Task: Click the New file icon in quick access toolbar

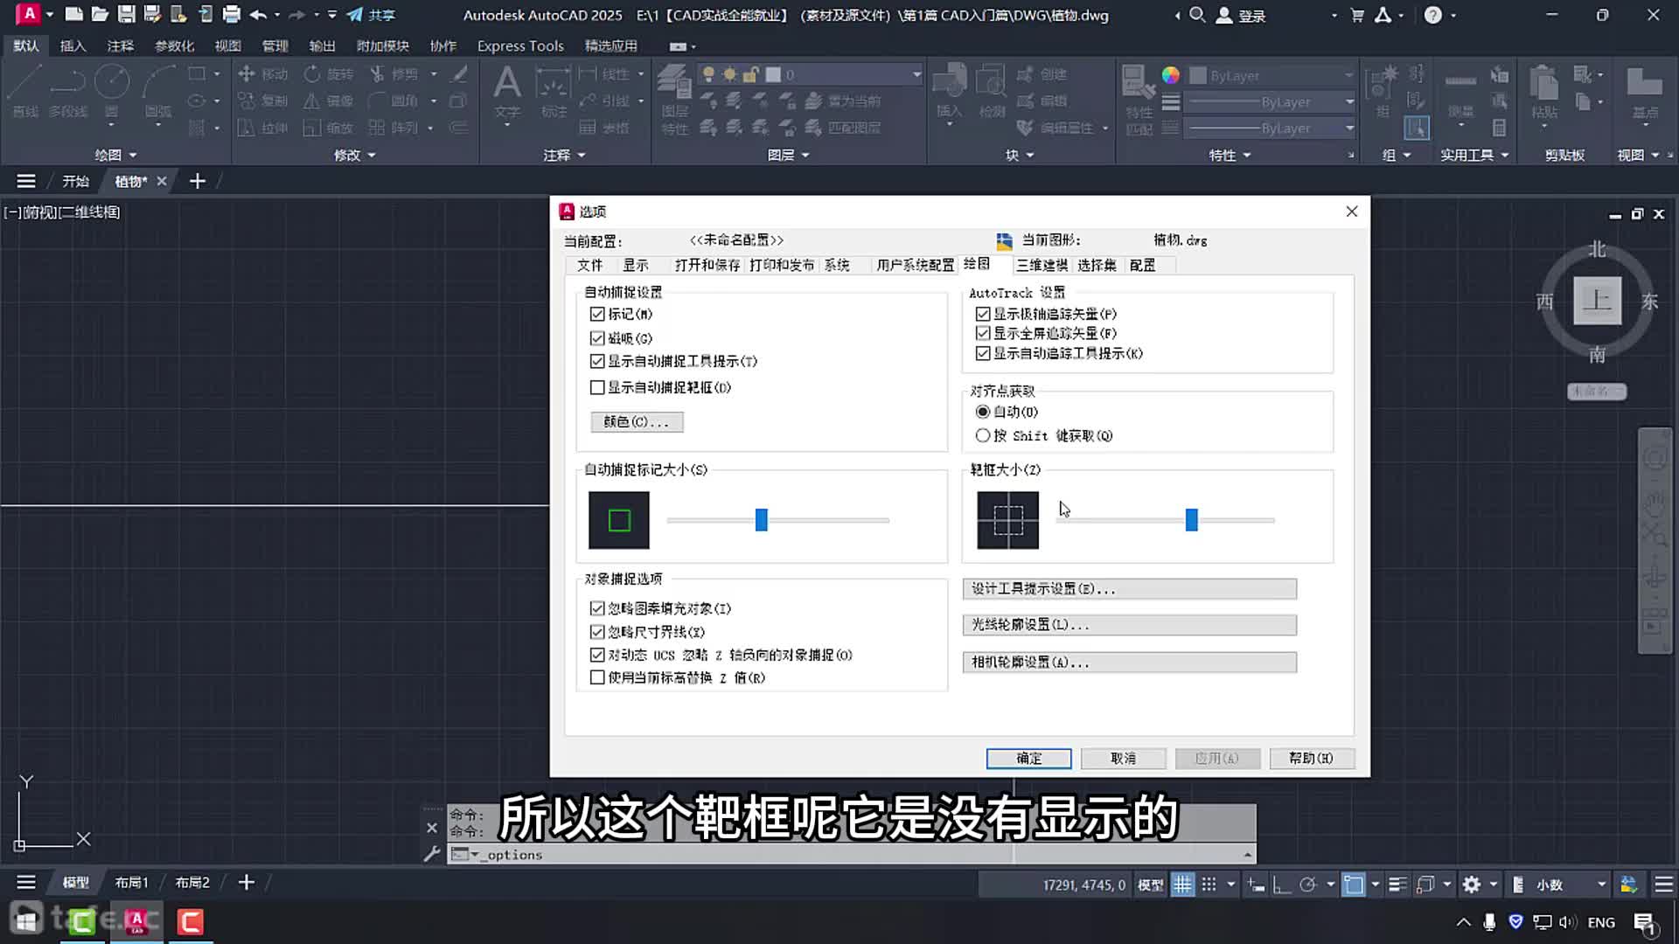Action: (x=74, y=15)
